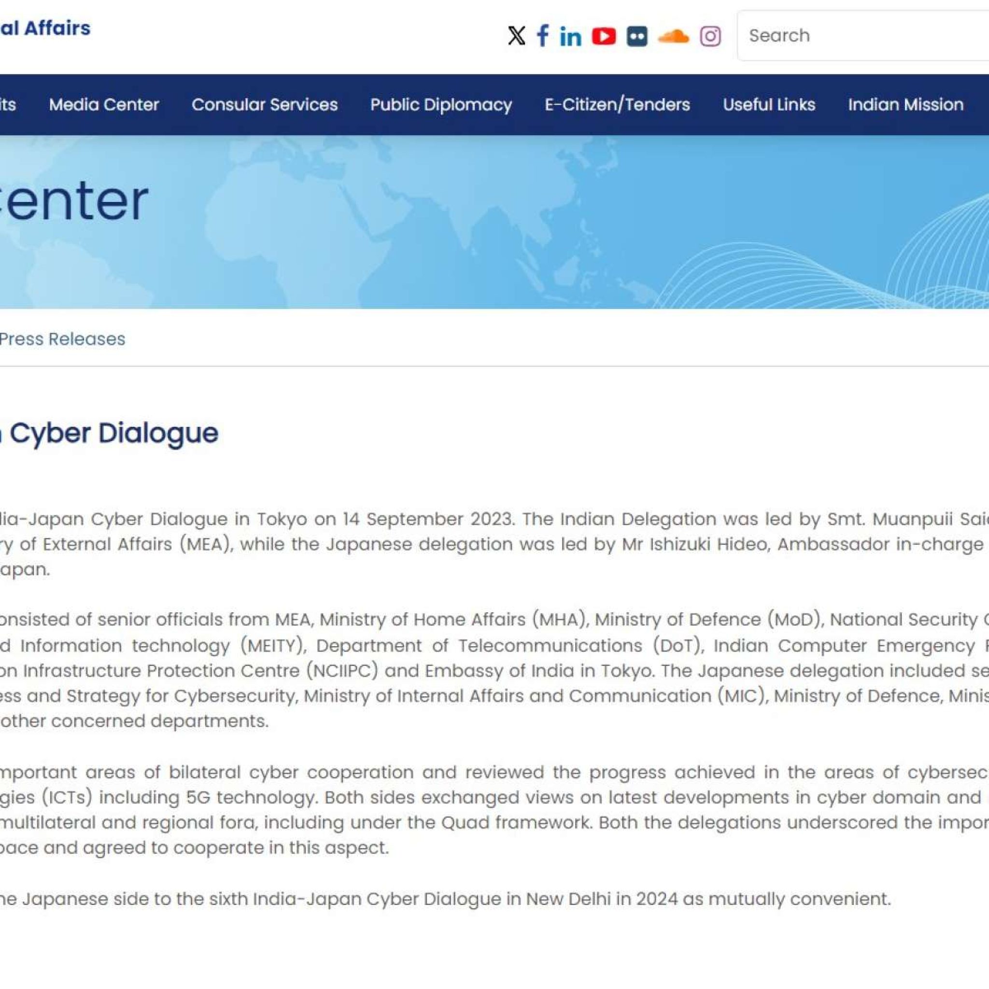Viewport: 989px width, 989px height.
Task: Click the External Affairs site title
Action: tap(45, 28)
